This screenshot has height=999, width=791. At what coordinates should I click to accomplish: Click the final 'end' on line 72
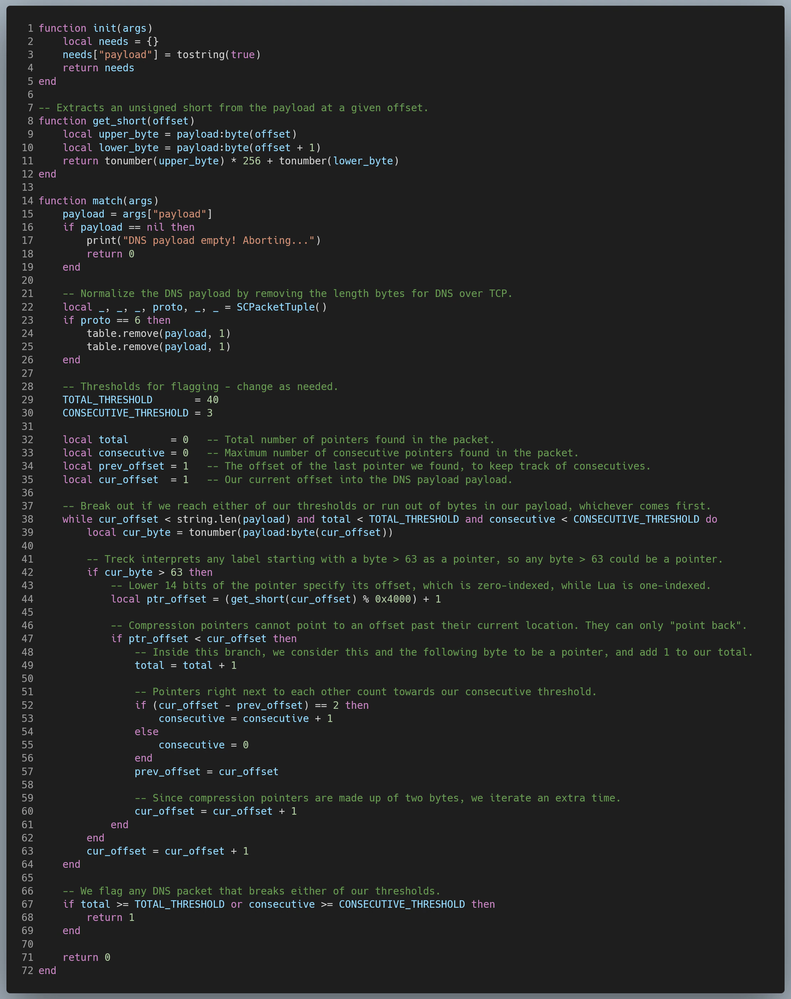click(x=47, y=971)
